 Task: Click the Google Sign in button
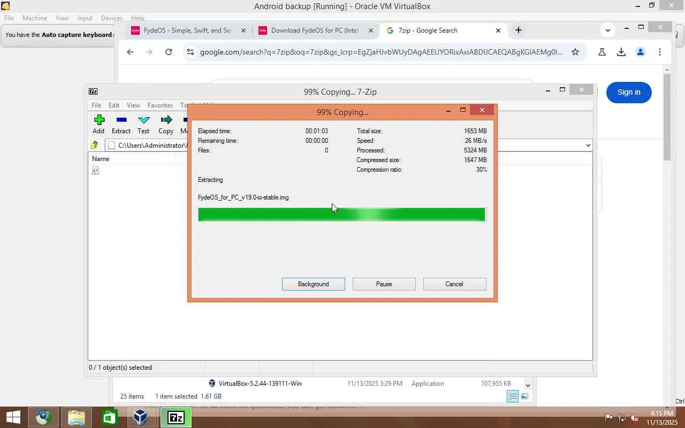[629, 93]
